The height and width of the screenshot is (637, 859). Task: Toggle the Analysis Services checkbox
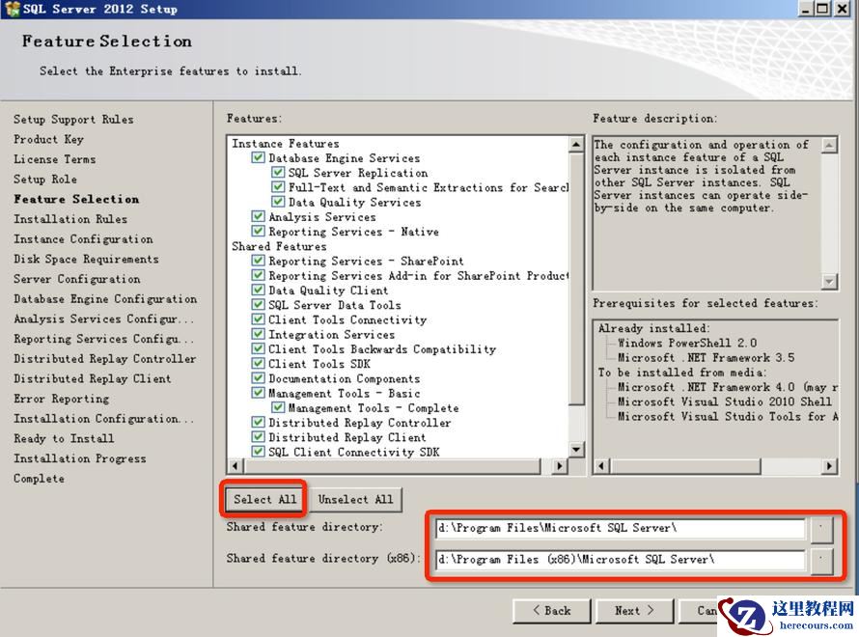coord(258,217)
